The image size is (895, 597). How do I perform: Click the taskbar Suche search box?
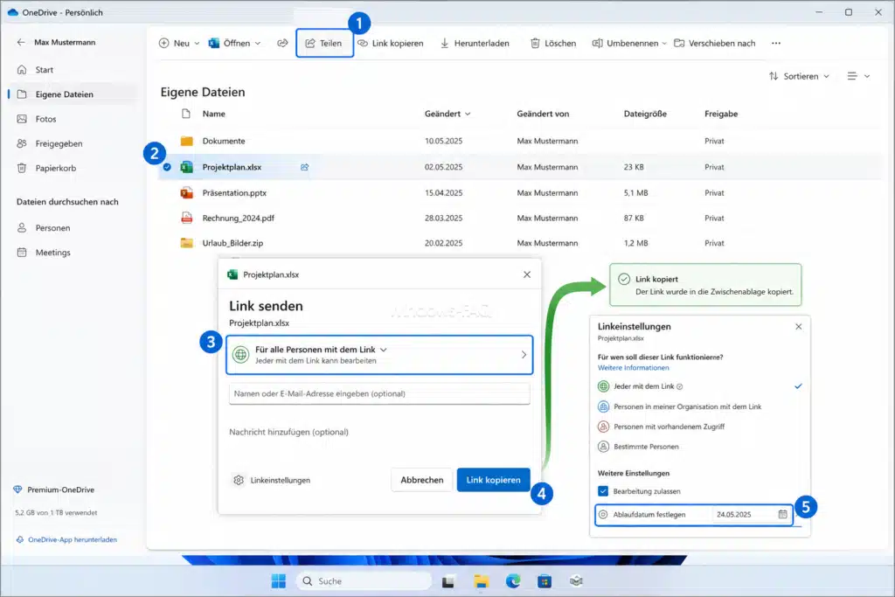click(x=364, y=581)
